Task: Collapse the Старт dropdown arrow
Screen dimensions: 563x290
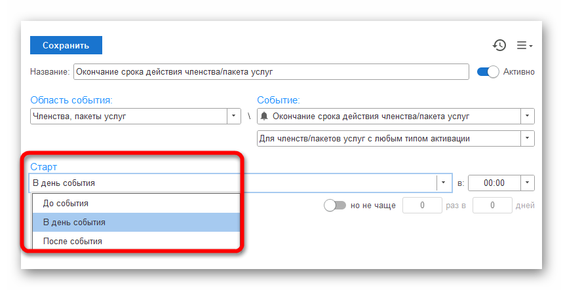Action: [444, 183]
